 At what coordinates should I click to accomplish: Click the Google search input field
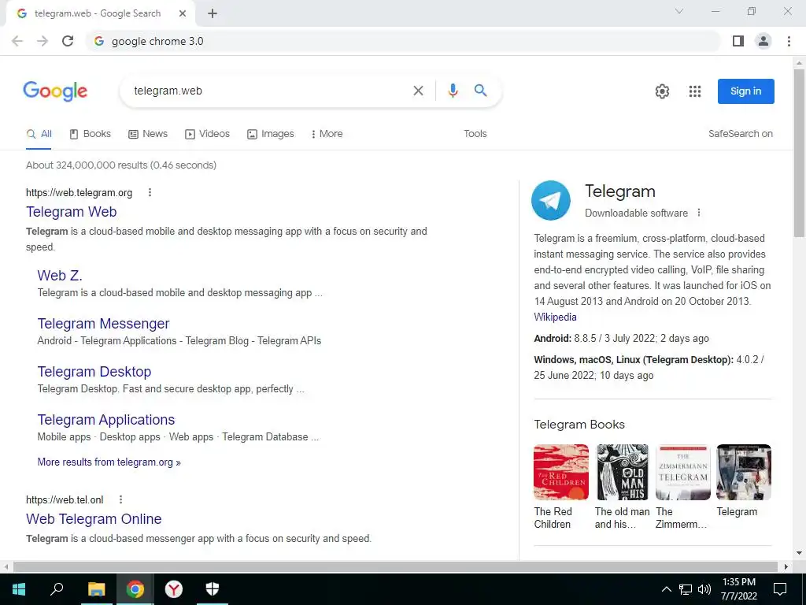pyautogui.click(x=270, y=91)
